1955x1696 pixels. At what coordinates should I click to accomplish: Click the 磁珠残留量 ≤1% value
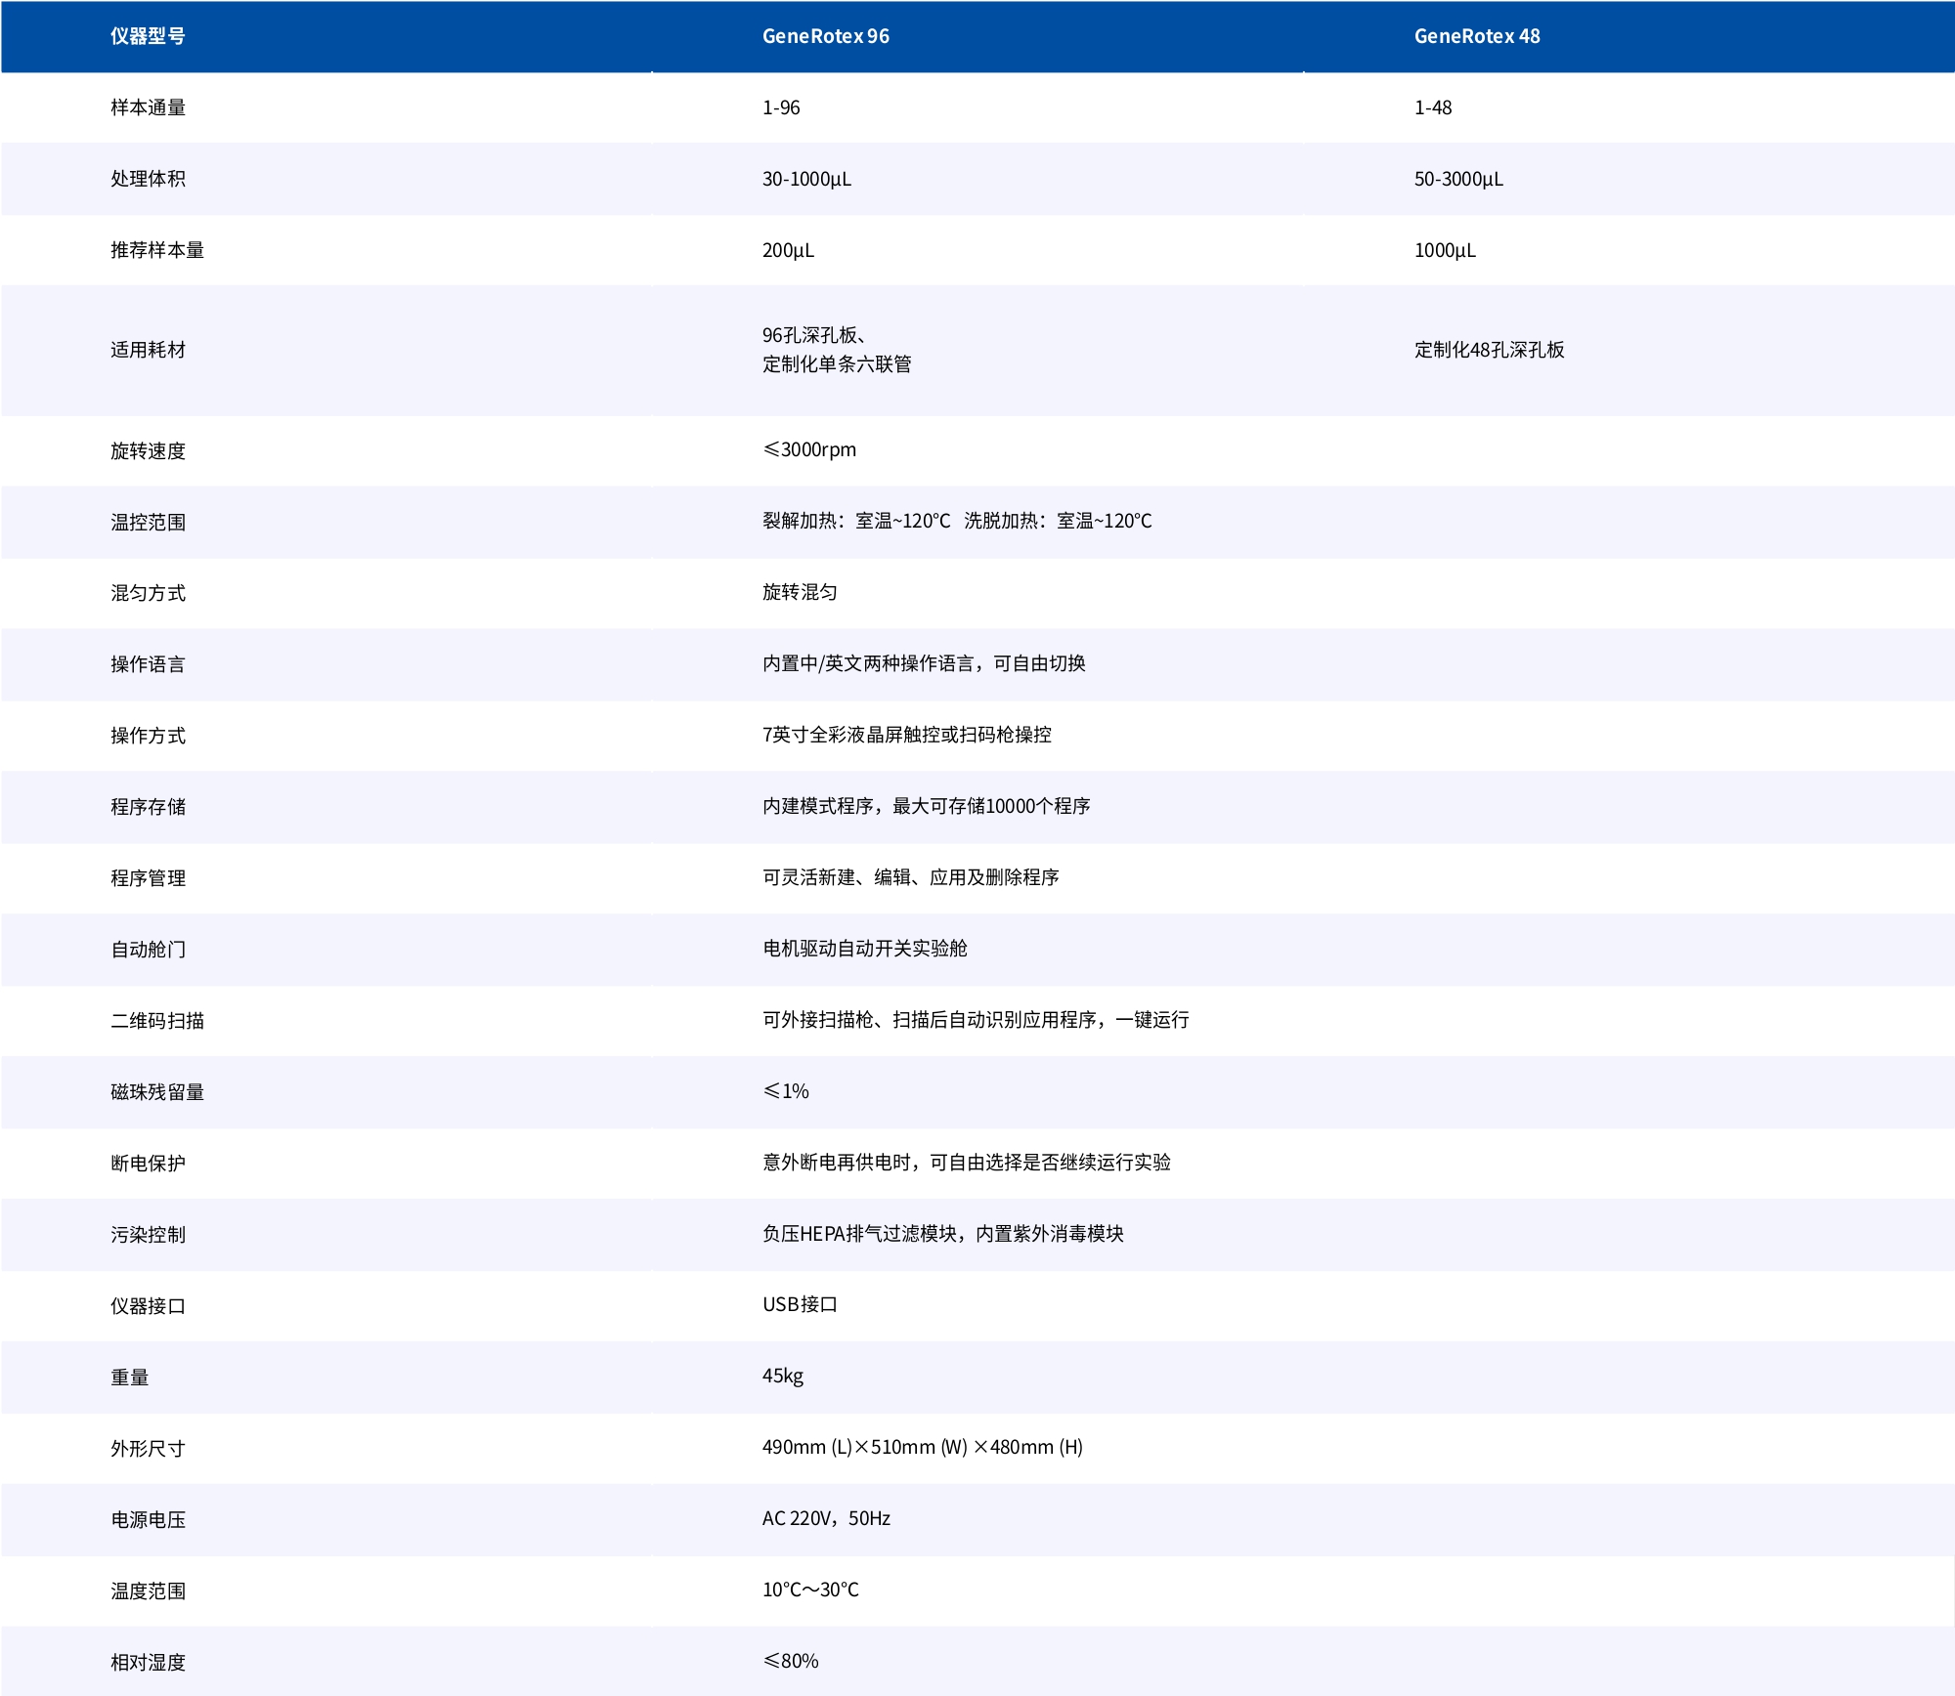[x=786, y=1091]
